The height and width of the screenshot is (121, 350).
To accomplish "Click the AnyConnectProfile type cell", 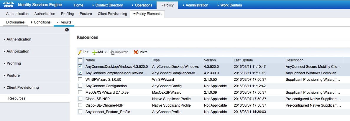I will click(167, 112).
